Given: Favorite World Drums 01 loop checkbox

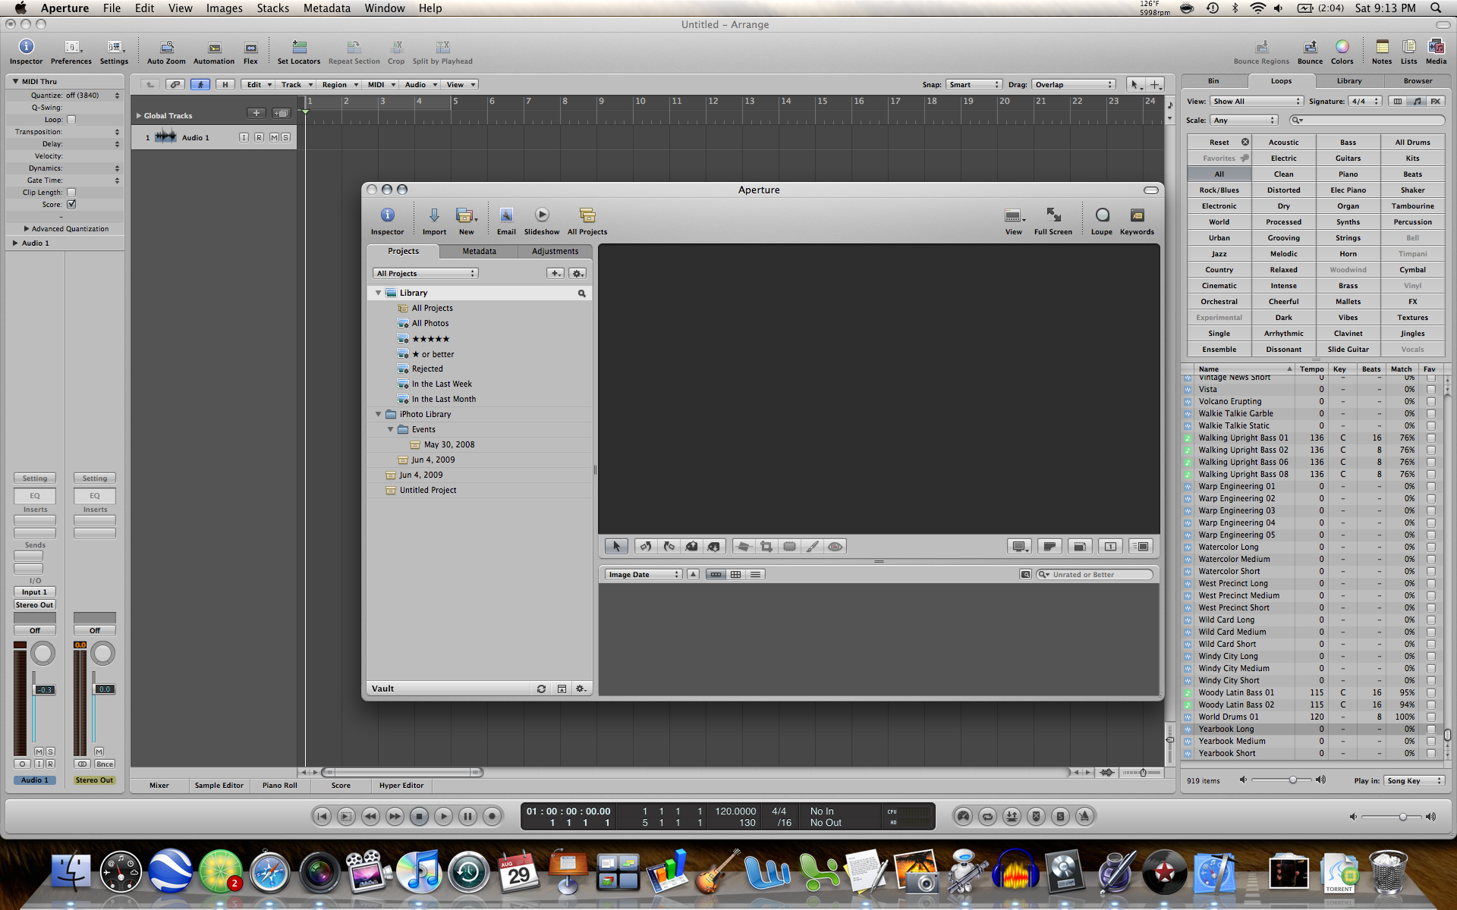Looking at the screenshot, I should (1430, 717).
